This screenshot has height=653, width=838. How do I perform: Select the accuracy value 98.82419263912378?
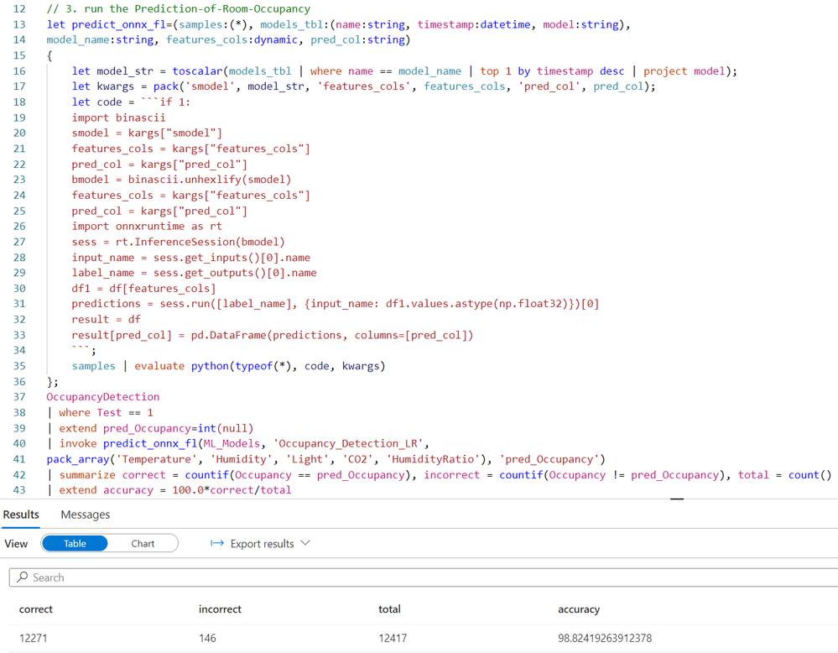click(x=605, y=638)
